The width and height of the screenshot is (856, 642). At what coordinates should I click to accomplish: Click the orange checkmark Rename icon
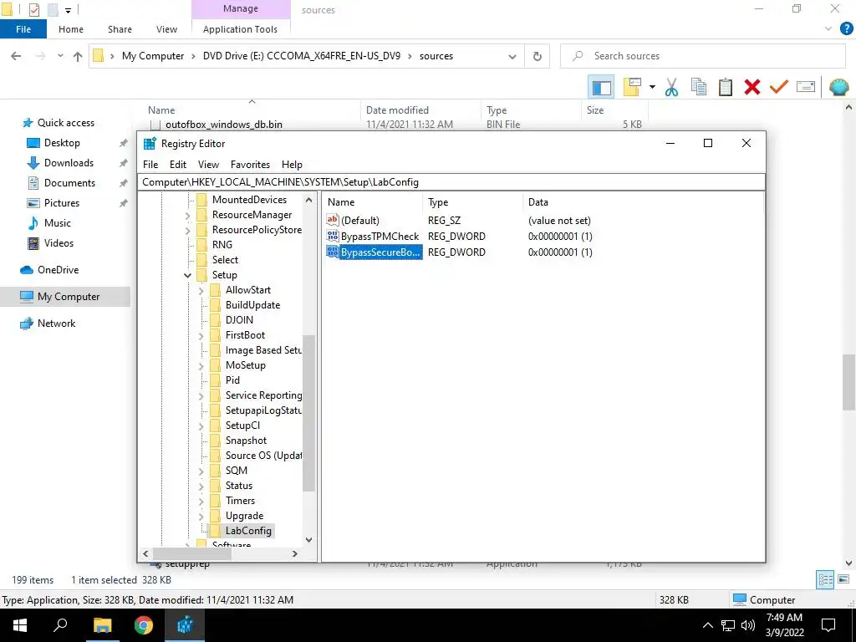(x=778, y=87)
